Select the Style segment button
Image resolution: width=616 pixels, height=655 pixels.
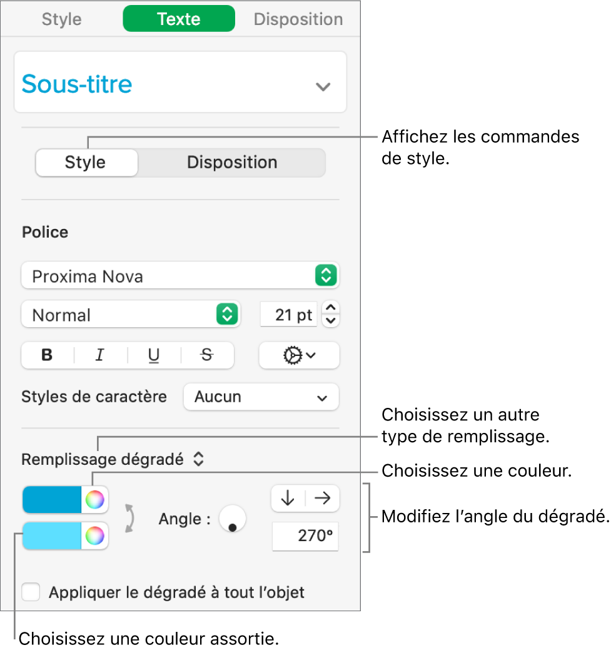86,163
